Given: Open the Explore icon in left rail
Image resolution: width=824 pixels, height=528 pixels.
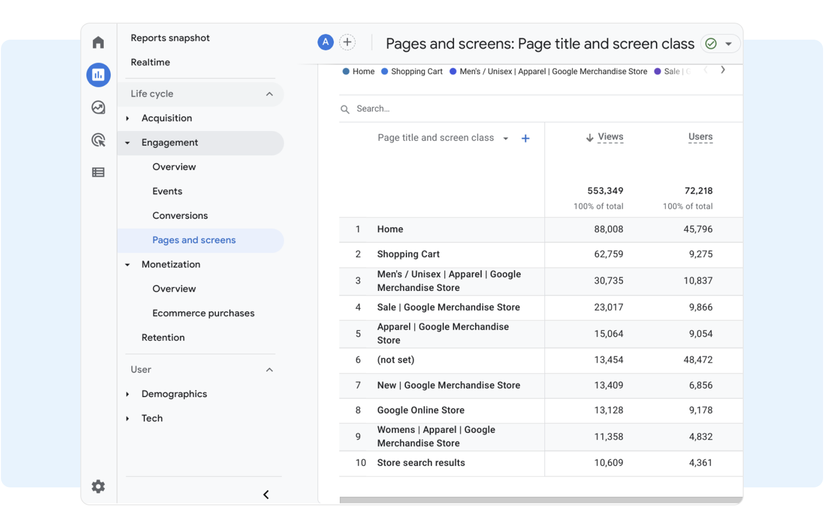Looking at the screenshot, I should 98,108.
